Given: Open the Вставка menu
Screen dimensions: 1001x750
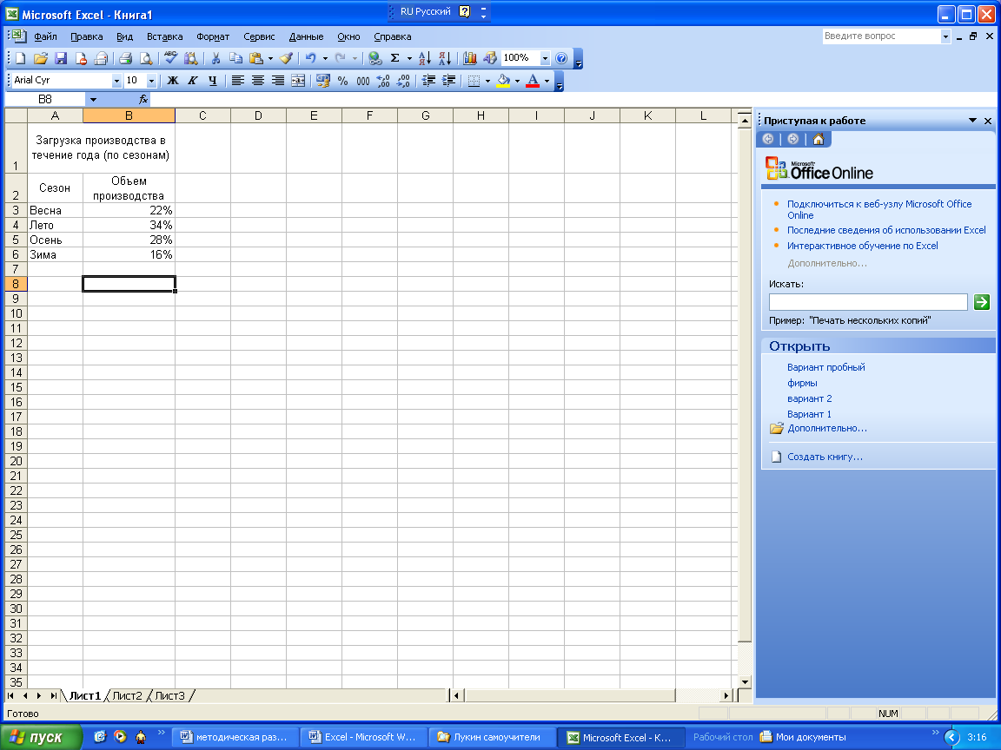Looking at the screenshot, I should point(165,37).
